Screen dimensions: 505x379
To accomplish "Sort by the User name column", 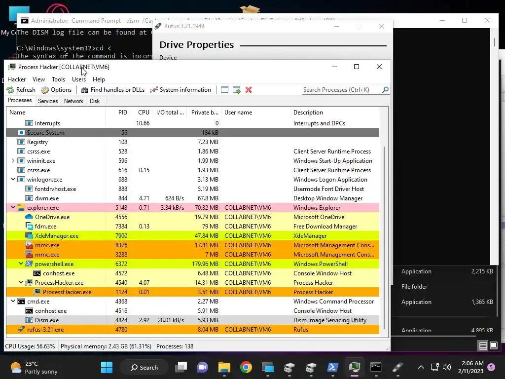I will coord(256,113).
